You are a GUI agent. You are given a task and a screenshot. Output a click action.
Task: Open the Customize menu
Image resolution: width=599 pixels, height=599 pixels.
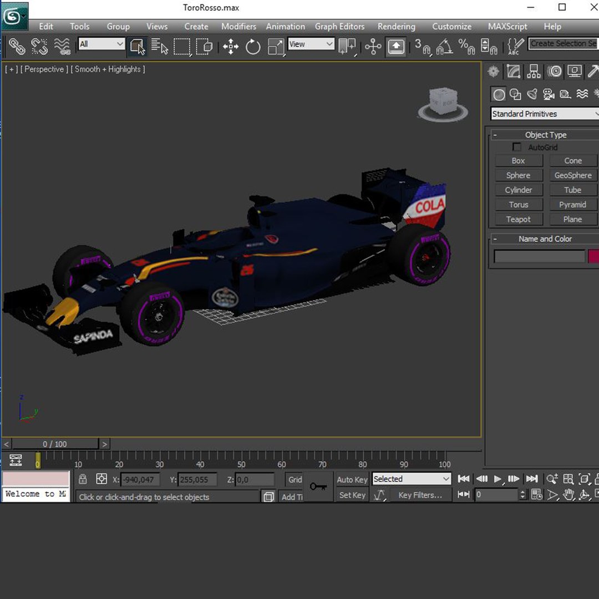[x=451, y=27]
